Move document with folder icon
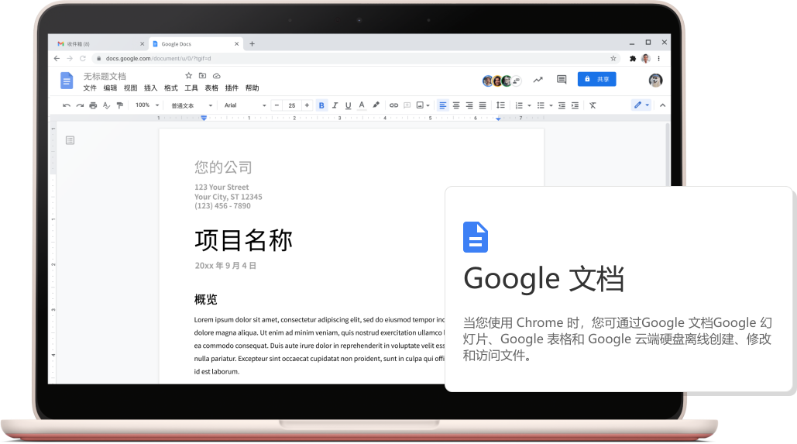797x444 pixels. pos(202,76)
